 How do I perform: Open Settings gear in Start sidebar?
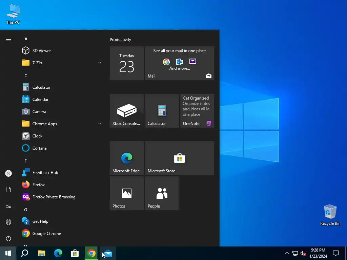[x=8, y=222]
